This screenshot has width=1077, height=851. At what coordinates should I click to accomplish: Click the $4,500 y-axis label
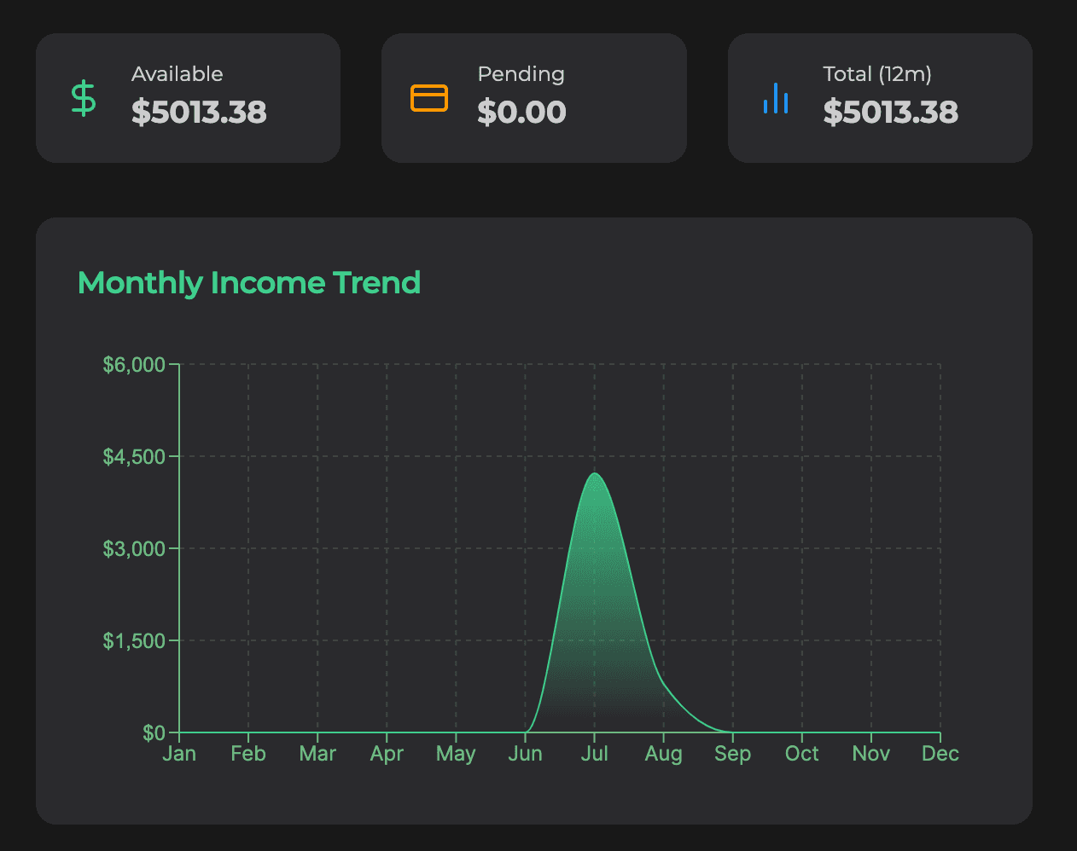(x=134, y=457)
